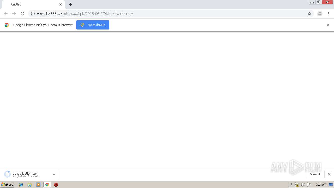The height and width of the screenshot is (188, 334).
Task: Expand btnotification.apk download options chevron
Action: 54,174
